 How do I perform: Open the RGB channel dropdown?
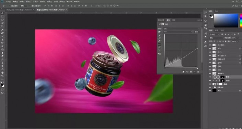click(177, 32)
